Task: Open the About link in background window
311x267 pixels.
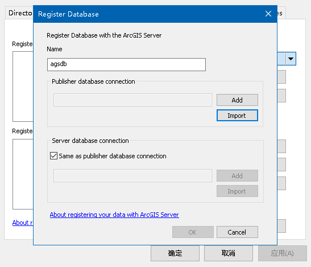Action: 23,223
